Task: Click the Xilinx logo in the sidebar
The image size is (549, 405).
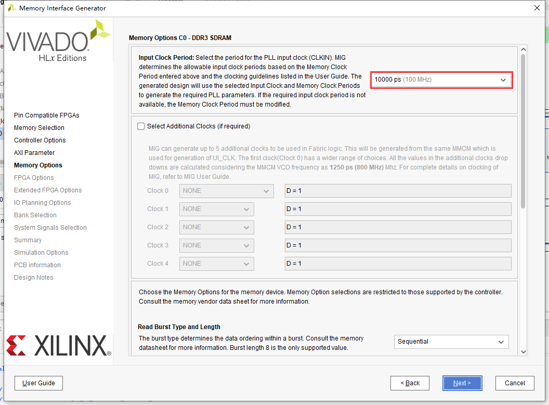Action: coord(57,345)
